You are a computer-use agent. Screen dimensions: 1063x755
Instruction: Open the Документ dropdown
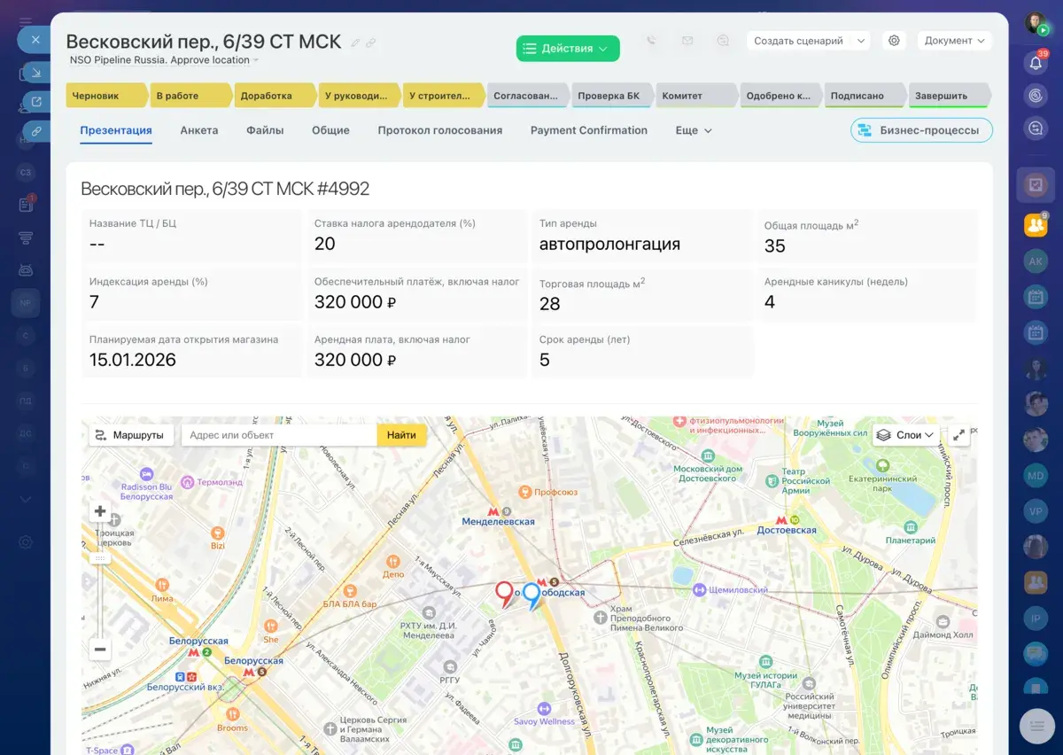coord(954,41)
